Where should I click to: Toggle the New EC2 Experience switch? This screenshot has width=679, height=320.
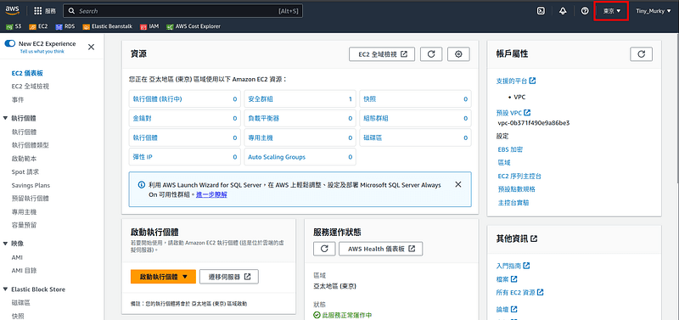pyautogui.click(x=9, y=44)
